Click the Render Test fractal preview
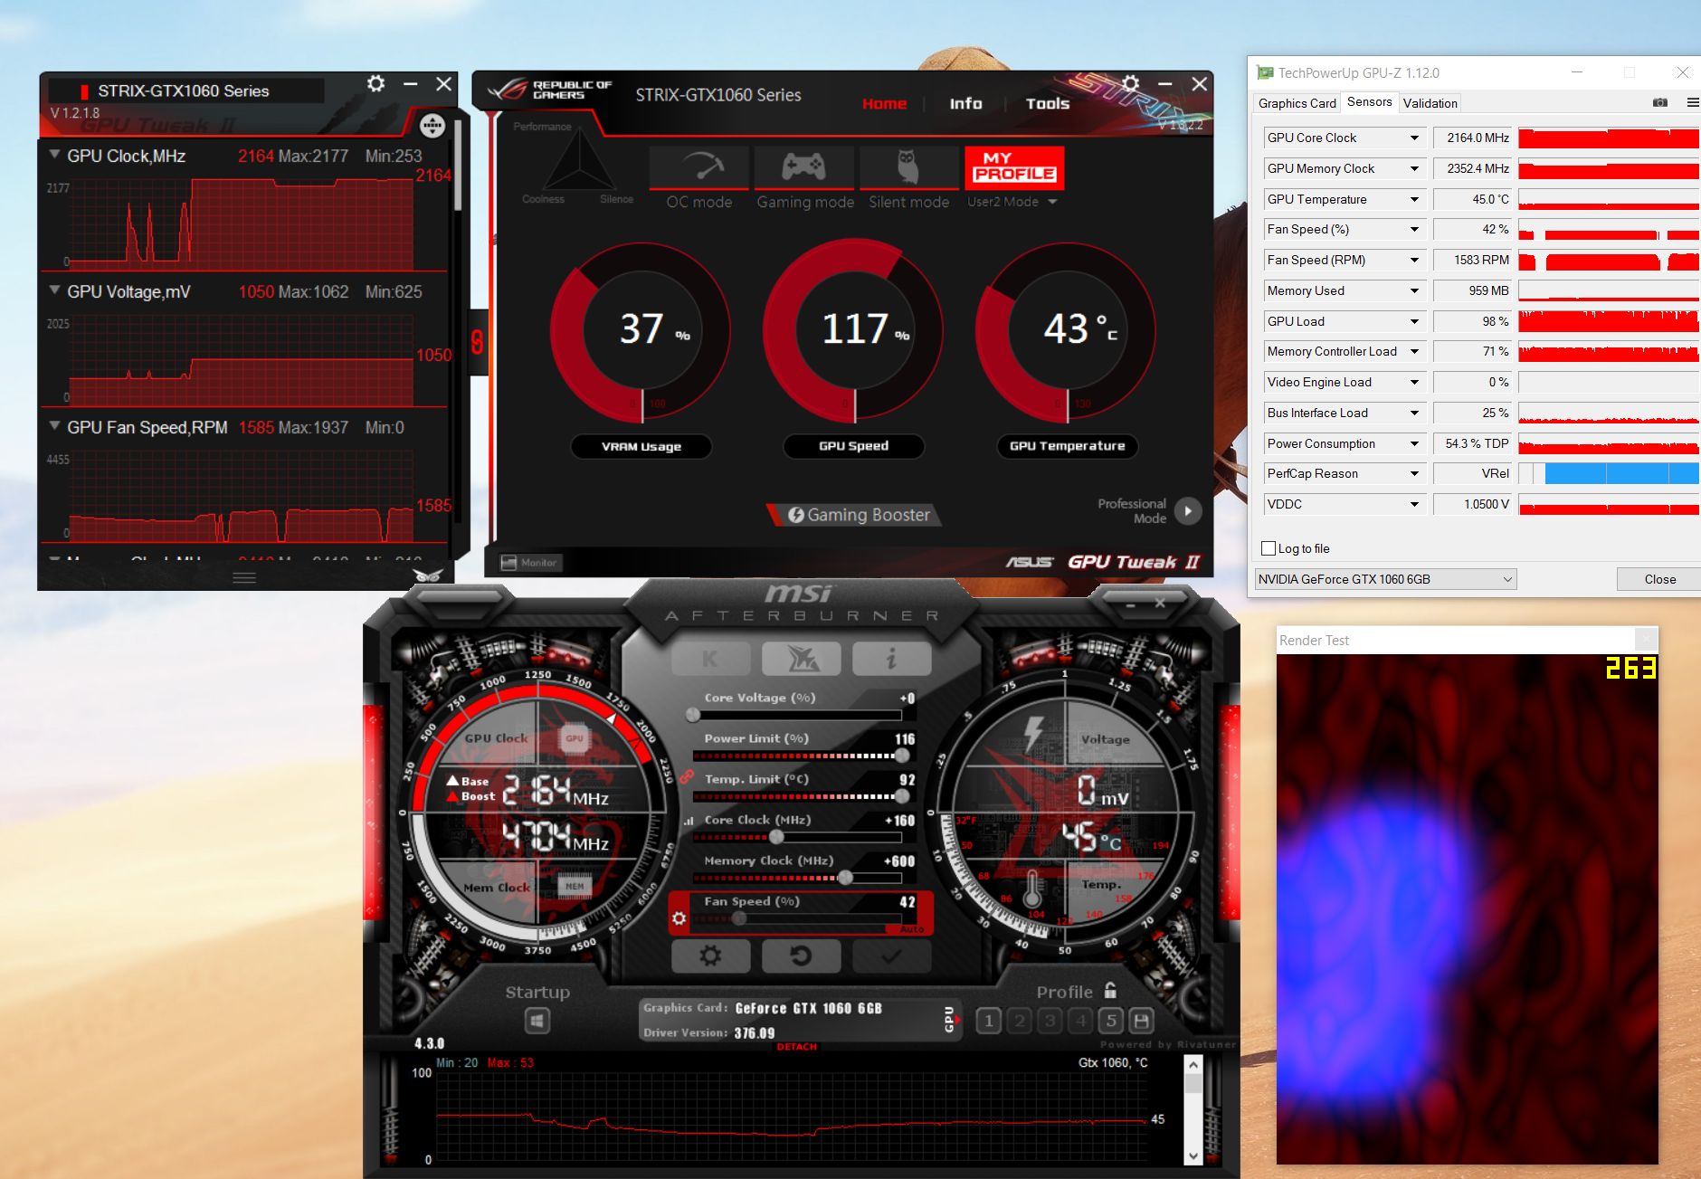The width and height of the screenshot is (1701, 1179). click(x=1467, y=908)
